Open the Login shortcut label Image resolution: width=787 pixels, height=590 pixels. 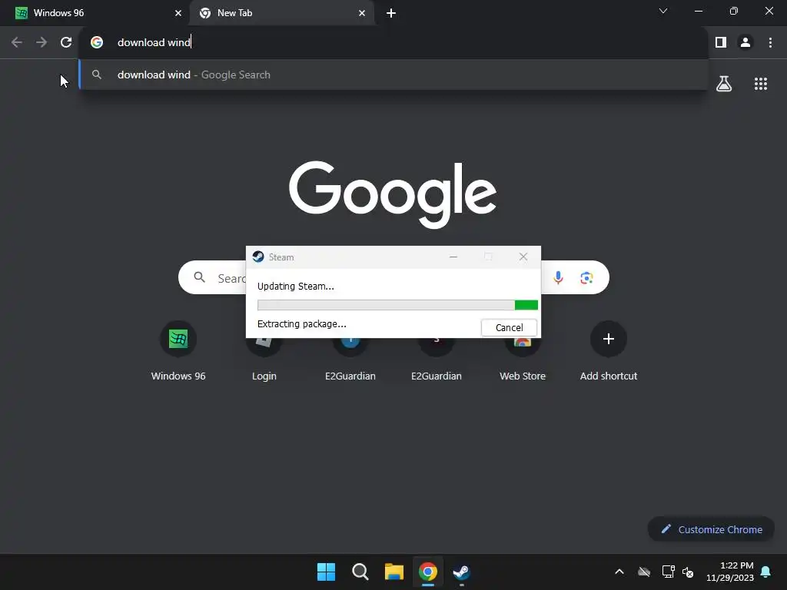tap(264, 376)
